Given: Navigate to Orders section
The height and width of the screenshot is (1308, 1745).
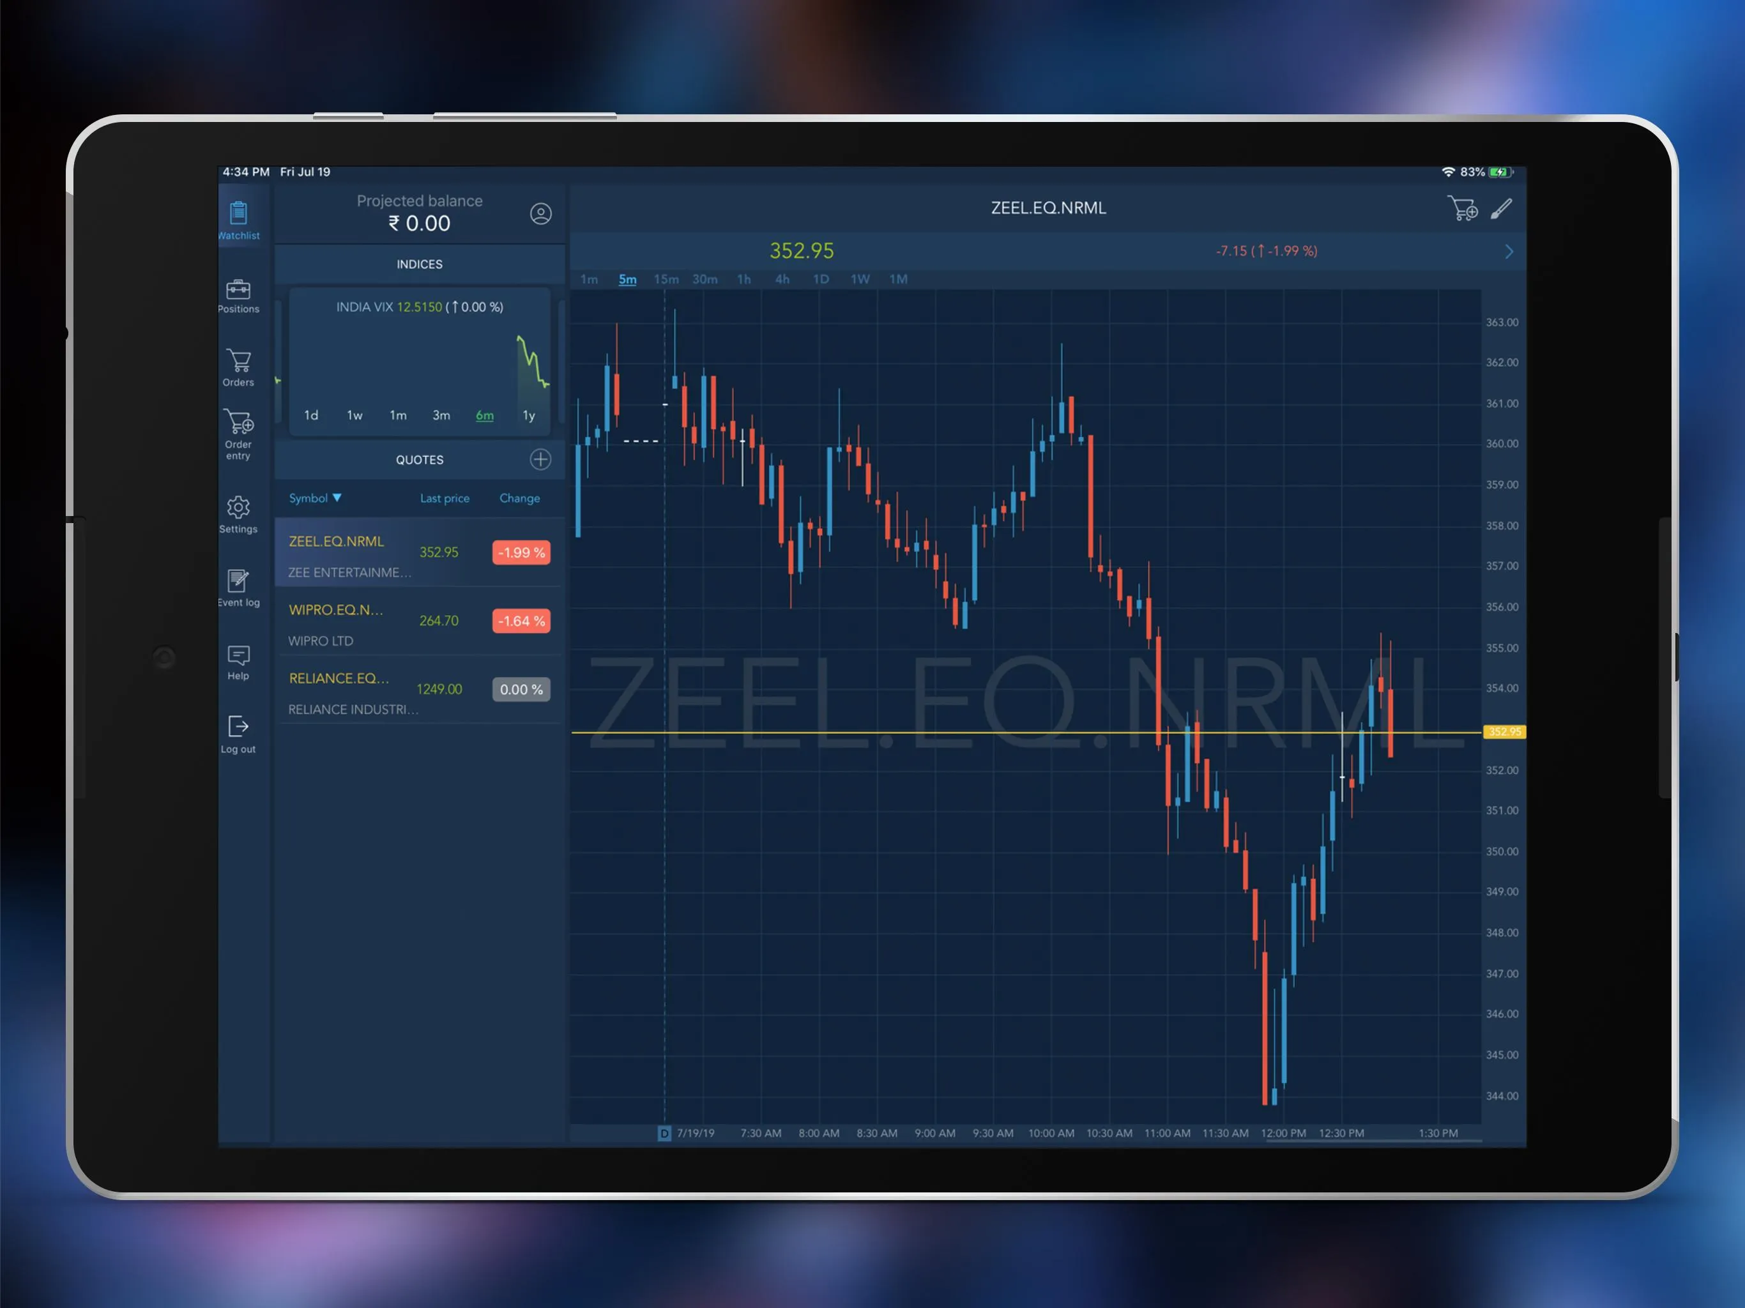Looking at the screenshot, I should click(x=236, y=364).
